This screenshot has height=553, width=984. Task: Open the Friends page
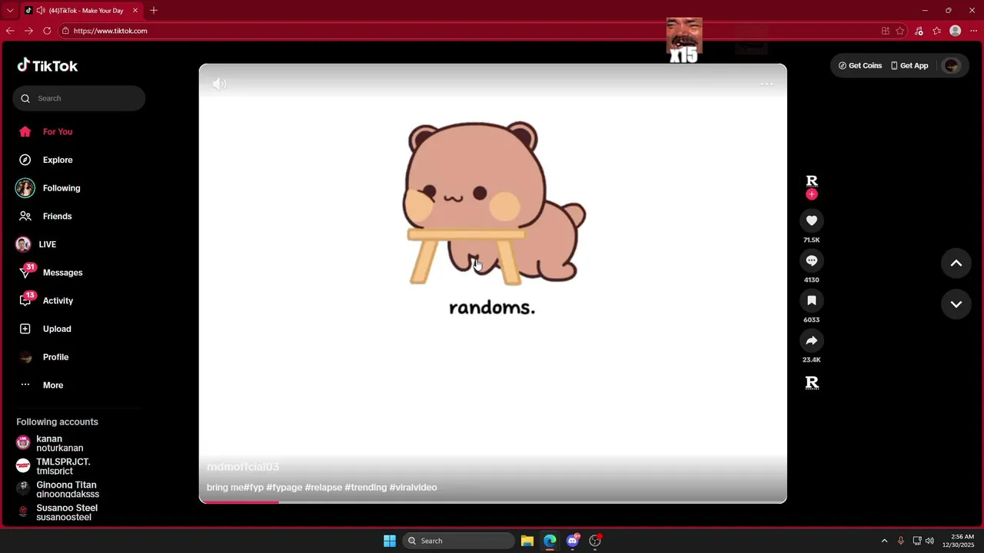click(46, 217)
